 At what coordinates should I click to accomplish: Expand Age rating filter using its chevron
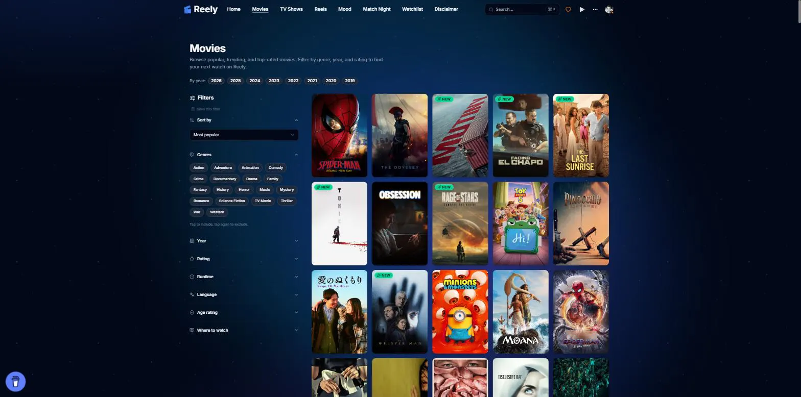pos(296,312)
